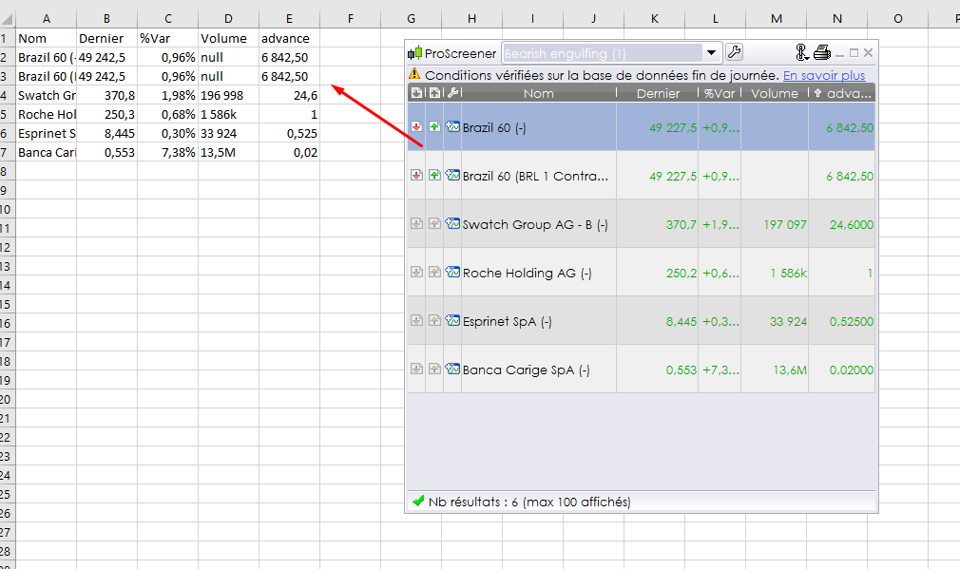
Task: Select ProScreener row 'Esprinet SpA (-)'
Action: (x=641, y=321)
